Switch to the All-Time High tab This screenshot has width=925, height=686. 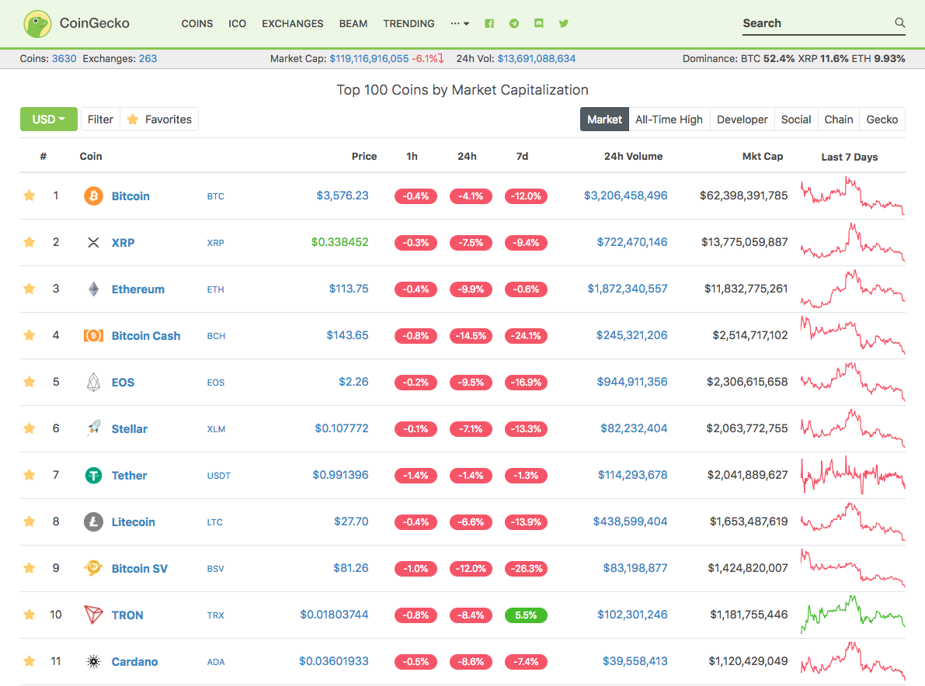tap(669, 119)
